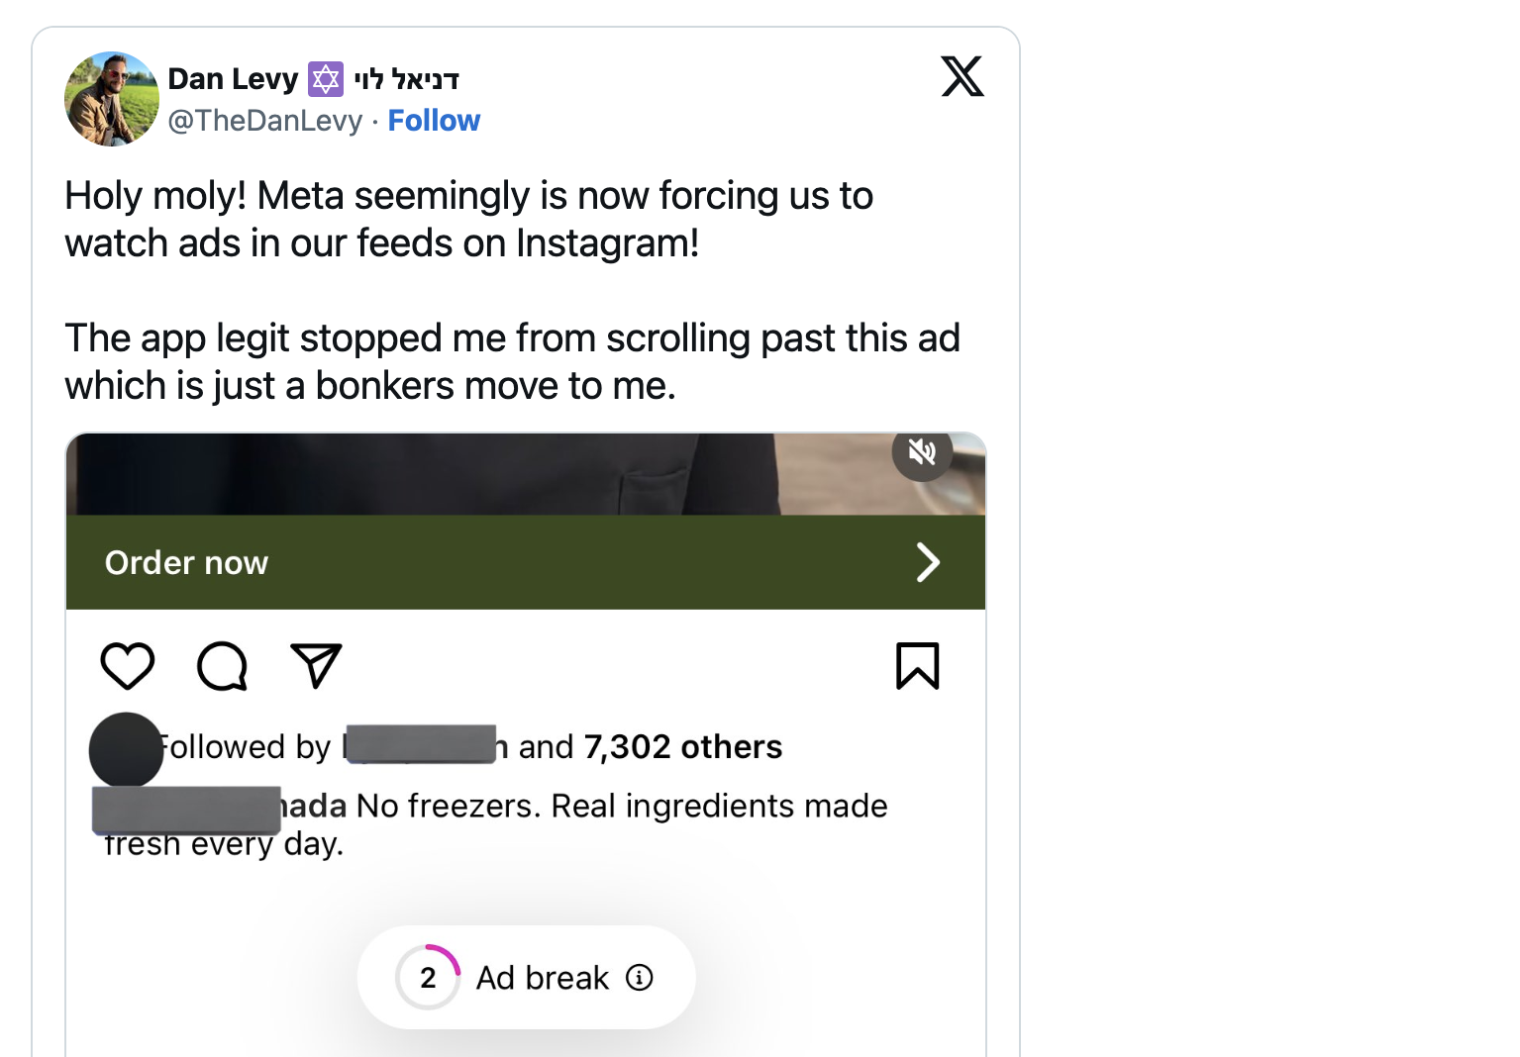Screen dimensions: 1520x1057
Task: Click the Order now banner text
Action: pyautogui.click(x=186, y=563)
